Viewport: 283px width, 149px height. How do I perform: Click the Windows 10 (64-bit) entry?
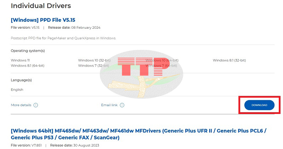pyautogui.click(x=162, y=60)
